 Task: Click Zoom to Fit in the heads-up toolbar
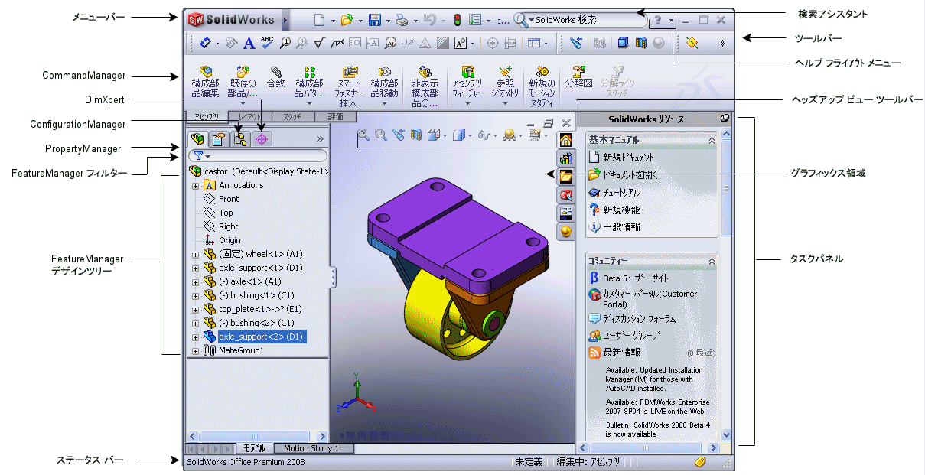click(364, 135)
